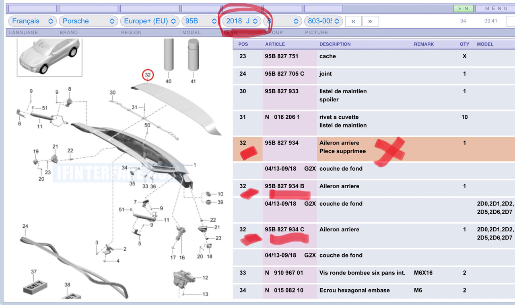The image size is (515, 305).
Task: Open the MENU button
Action: 496,8
